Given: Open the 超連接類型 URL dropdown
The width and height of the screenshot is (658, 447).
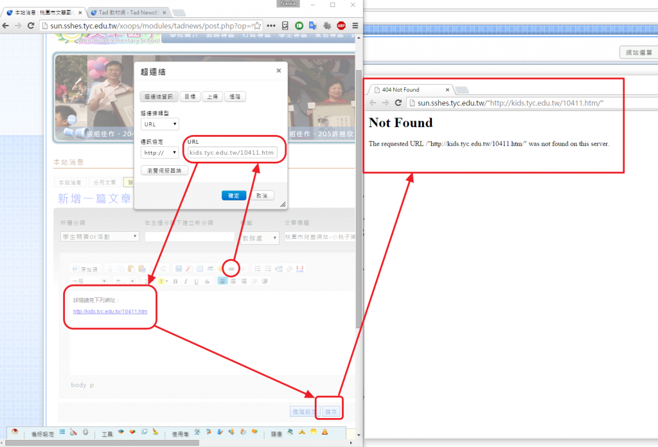Looking at the screenshot, I should coord(160,124).
